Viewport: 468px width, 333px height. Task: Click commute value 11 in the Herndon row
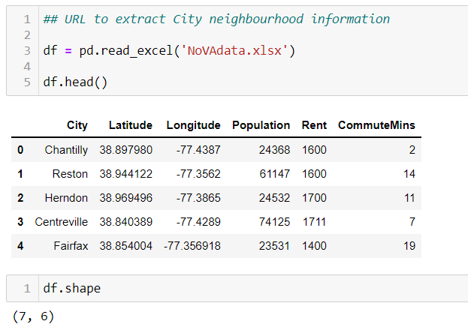[x=409, y=198]
